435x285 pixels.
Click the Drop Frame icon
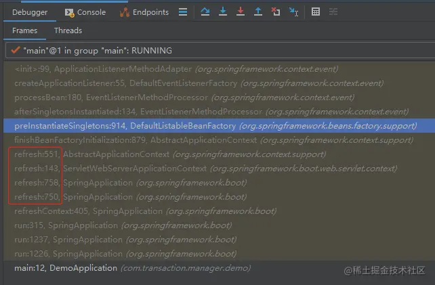[276, 12]
